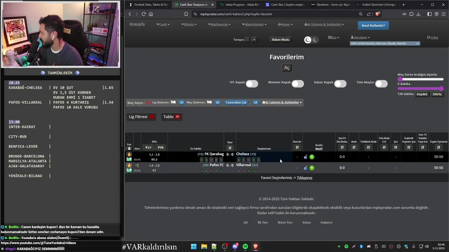The height and width of the screenshot is (252, 449).
Task: Open browser extensions puzzle icon
Action: pos(411,14)
